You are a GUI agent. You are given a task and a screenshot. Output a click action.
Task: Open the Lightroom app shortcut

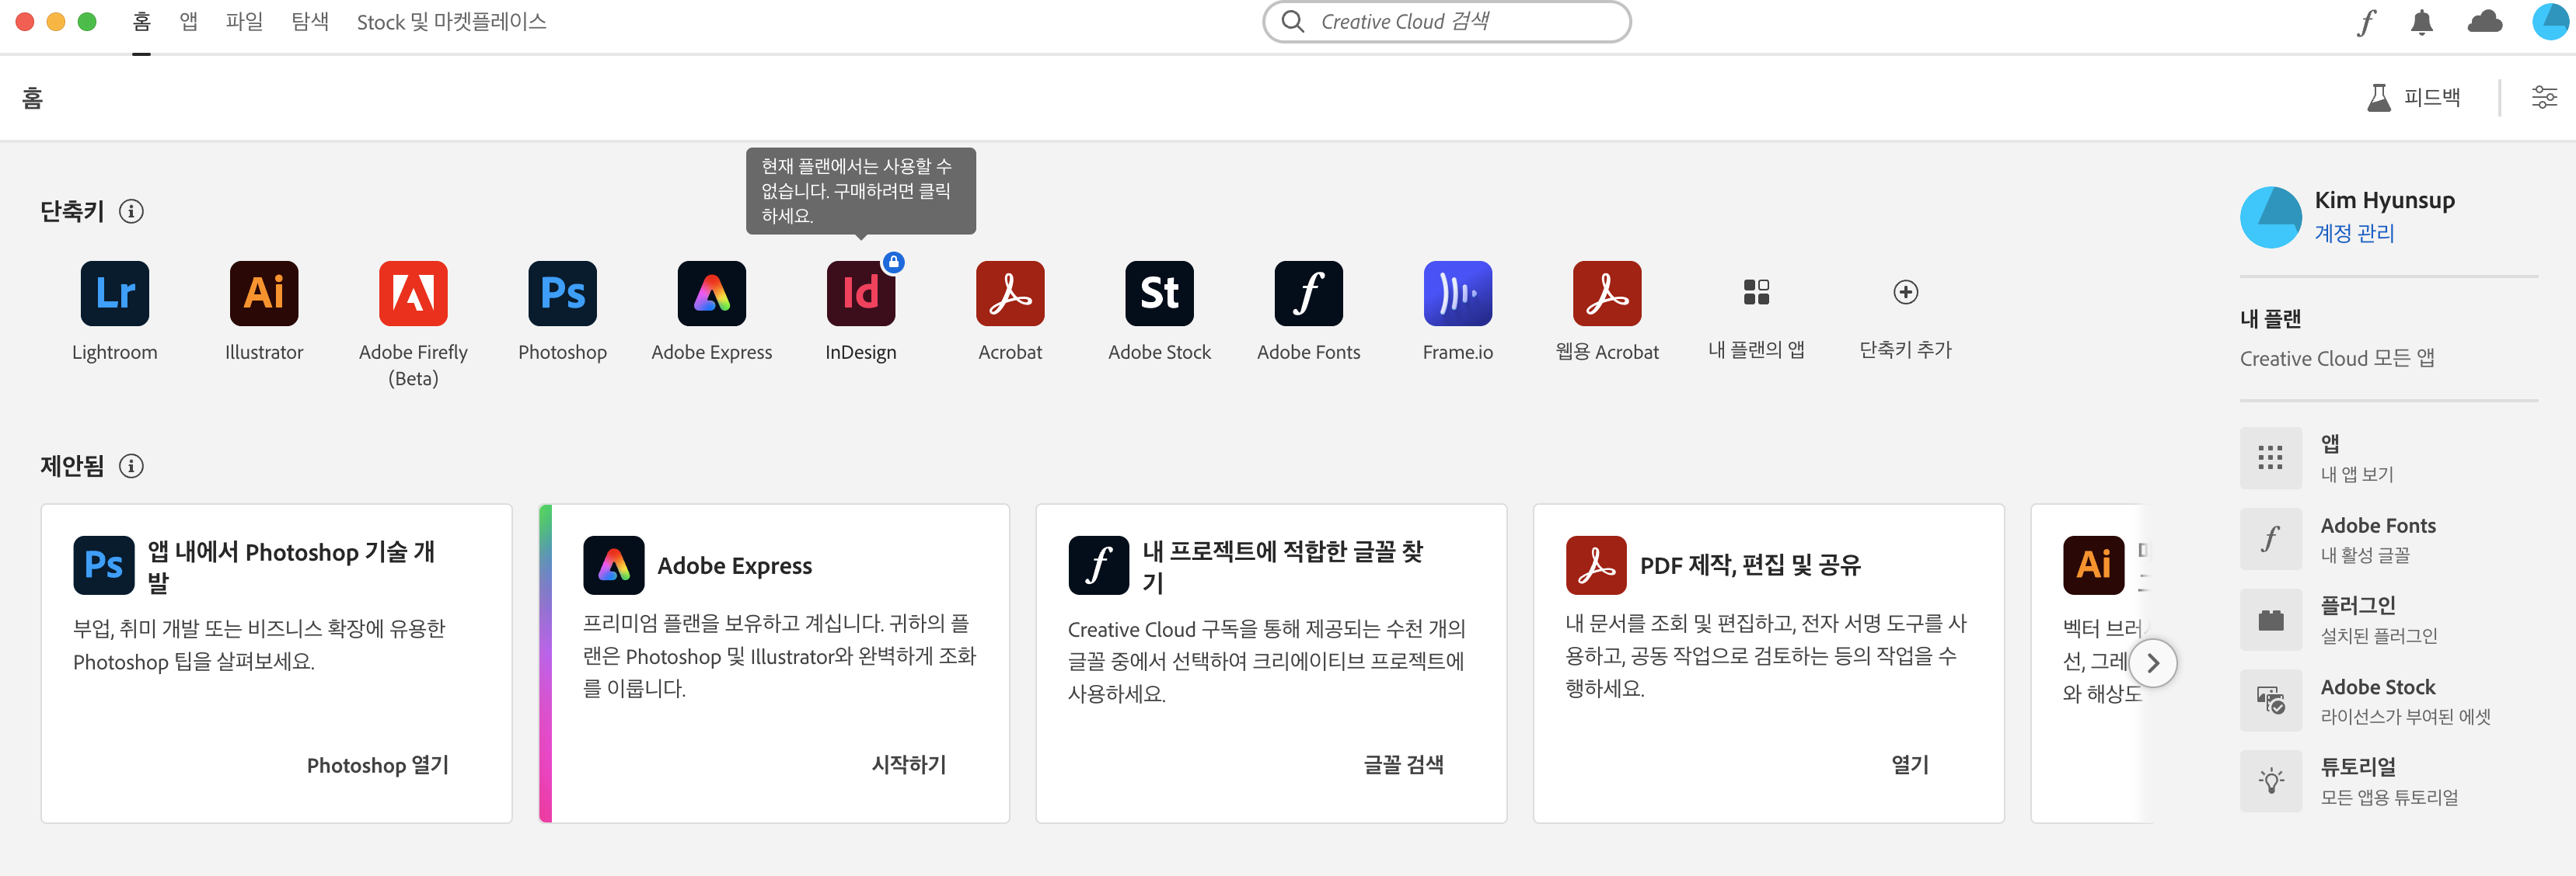point(114,294)
